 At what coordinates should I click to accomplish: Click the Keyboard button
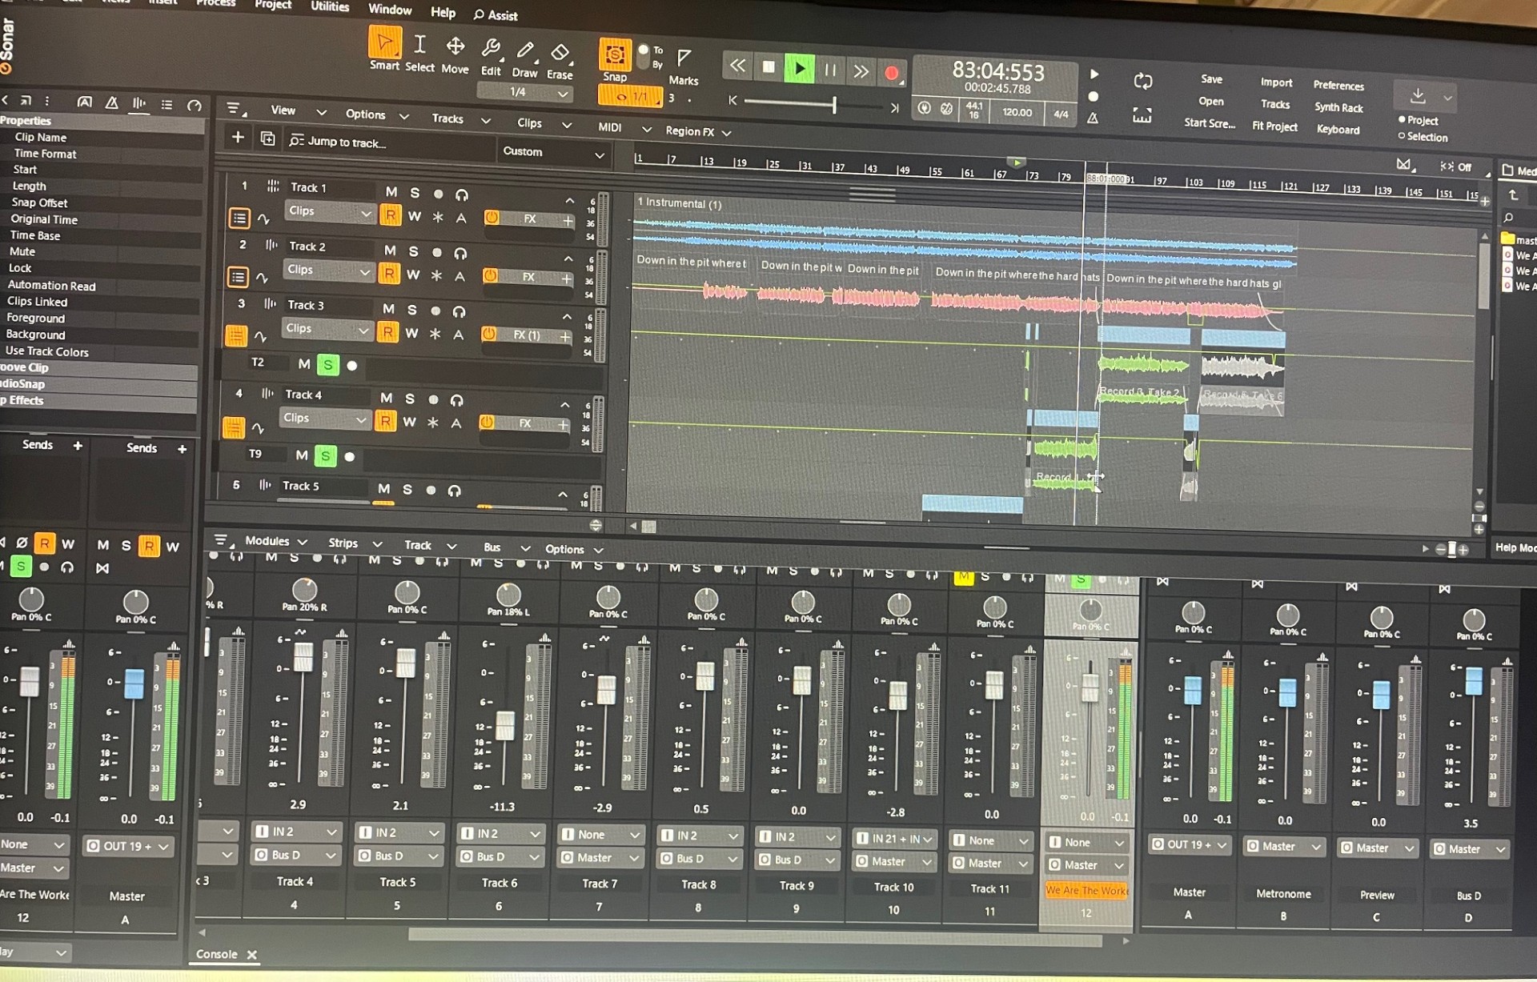coord(1338,130)
